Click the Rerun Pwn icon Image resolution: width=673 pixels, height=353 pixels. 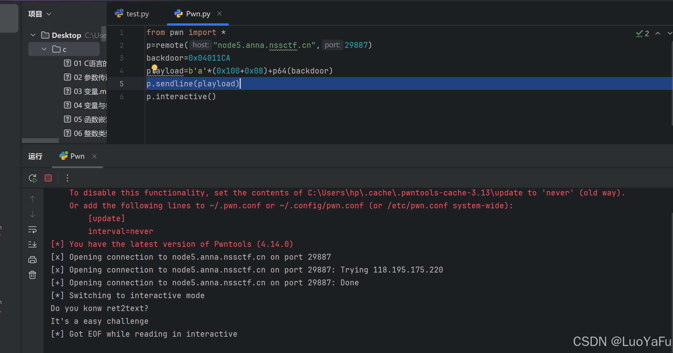[x=33, y=178]
